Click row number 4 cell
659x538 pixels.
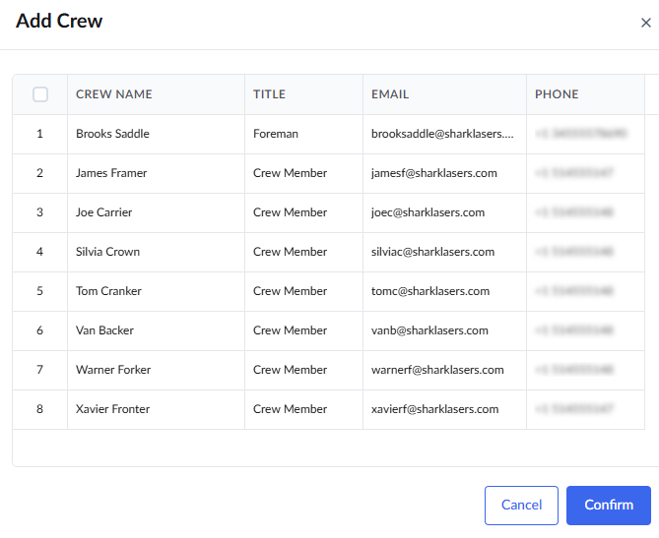click(x=40, y=252)
